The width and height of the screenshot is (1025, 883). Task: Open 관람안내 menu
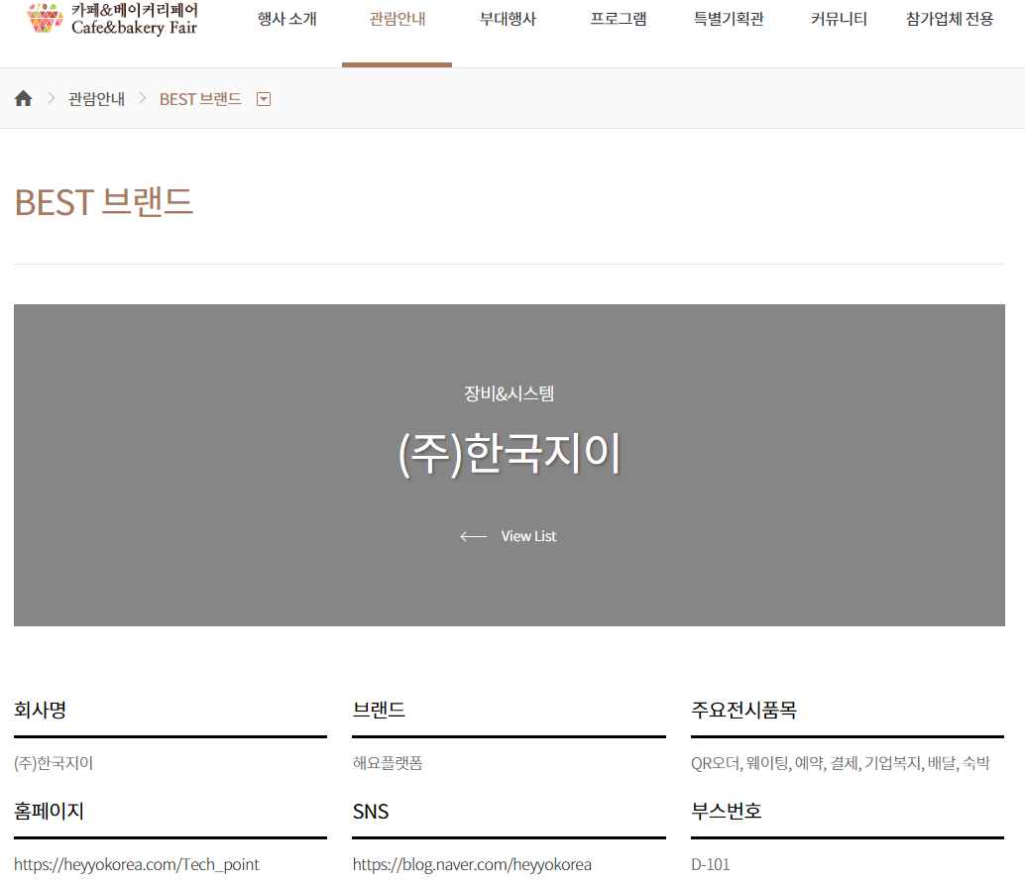[397, 19]
